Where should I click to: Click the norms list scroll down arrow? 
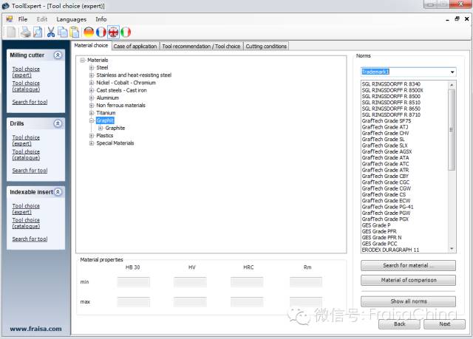coord(452,249)
